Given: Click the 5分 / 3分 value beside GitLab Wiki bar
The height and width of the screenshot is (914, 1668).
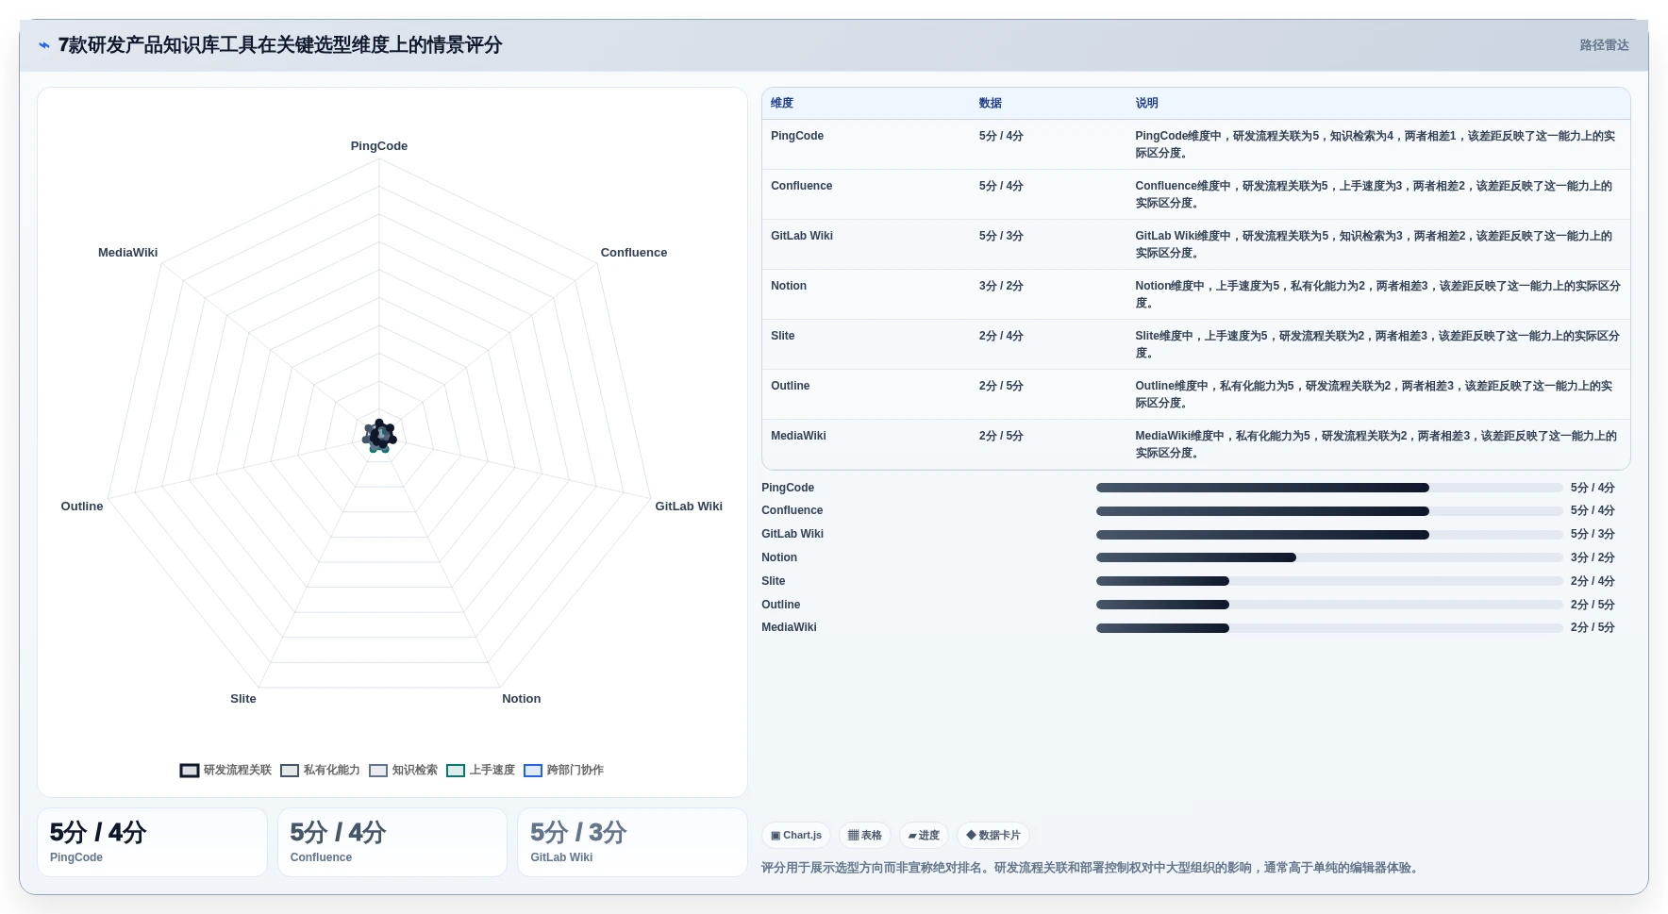Looking at the screenshot, I should coord(1593,534).
